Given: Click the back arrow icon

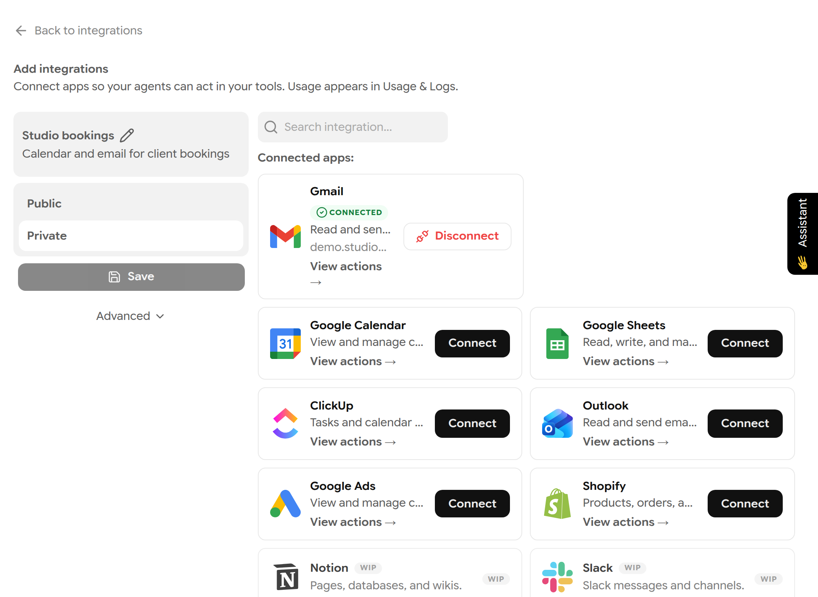Looking at the screenshot, I should click(21, 31).
